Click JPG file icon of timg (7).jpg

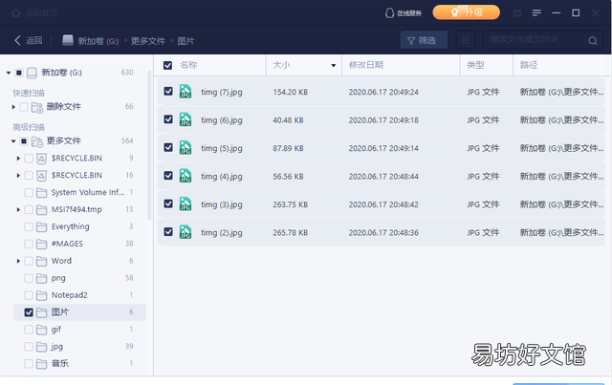[x=186, y=92]
